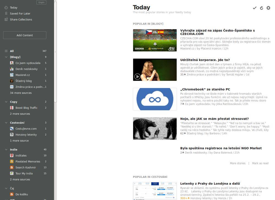
Task: Click the Honzovy letenky feed icon
Action: pyautogui.click(x=12, y=135)
